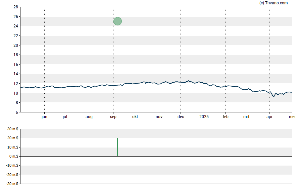Image resolution: width=298 pixels, height=189 pixels.
Task: Click the 16 price axis label
Action: click(16, 64)
